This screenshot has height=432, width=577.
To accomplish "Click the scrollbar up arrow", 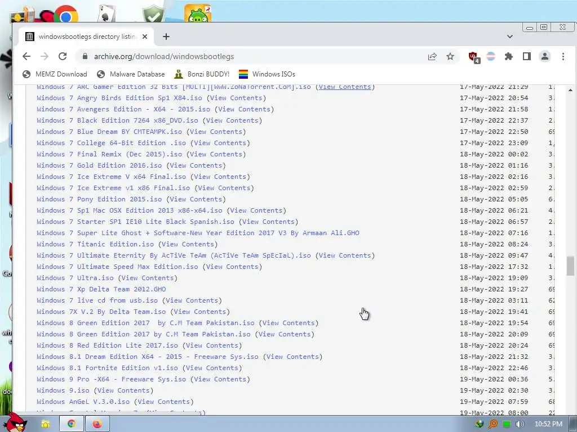I will (x=570, y=90).
